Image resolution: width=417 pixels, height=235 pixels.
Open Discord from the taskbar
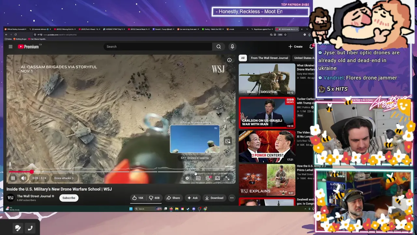point(194,209)
